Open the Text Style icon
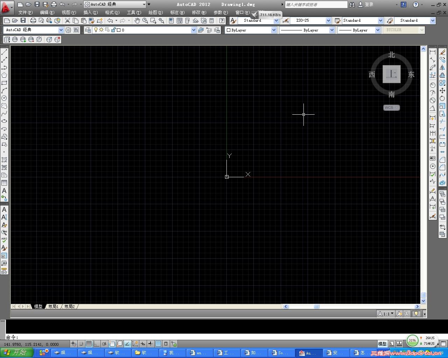The width and height of the screenshot is (448, 358). point(233,21)
